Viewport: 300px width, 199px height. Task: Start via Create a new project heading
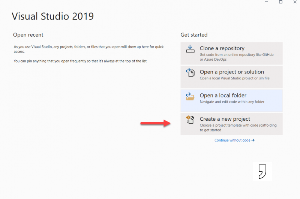click(225, 119)
